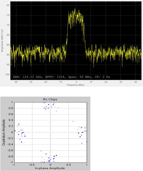
Task: Click the -75 magnitude tick label
Action: [7, 25]
